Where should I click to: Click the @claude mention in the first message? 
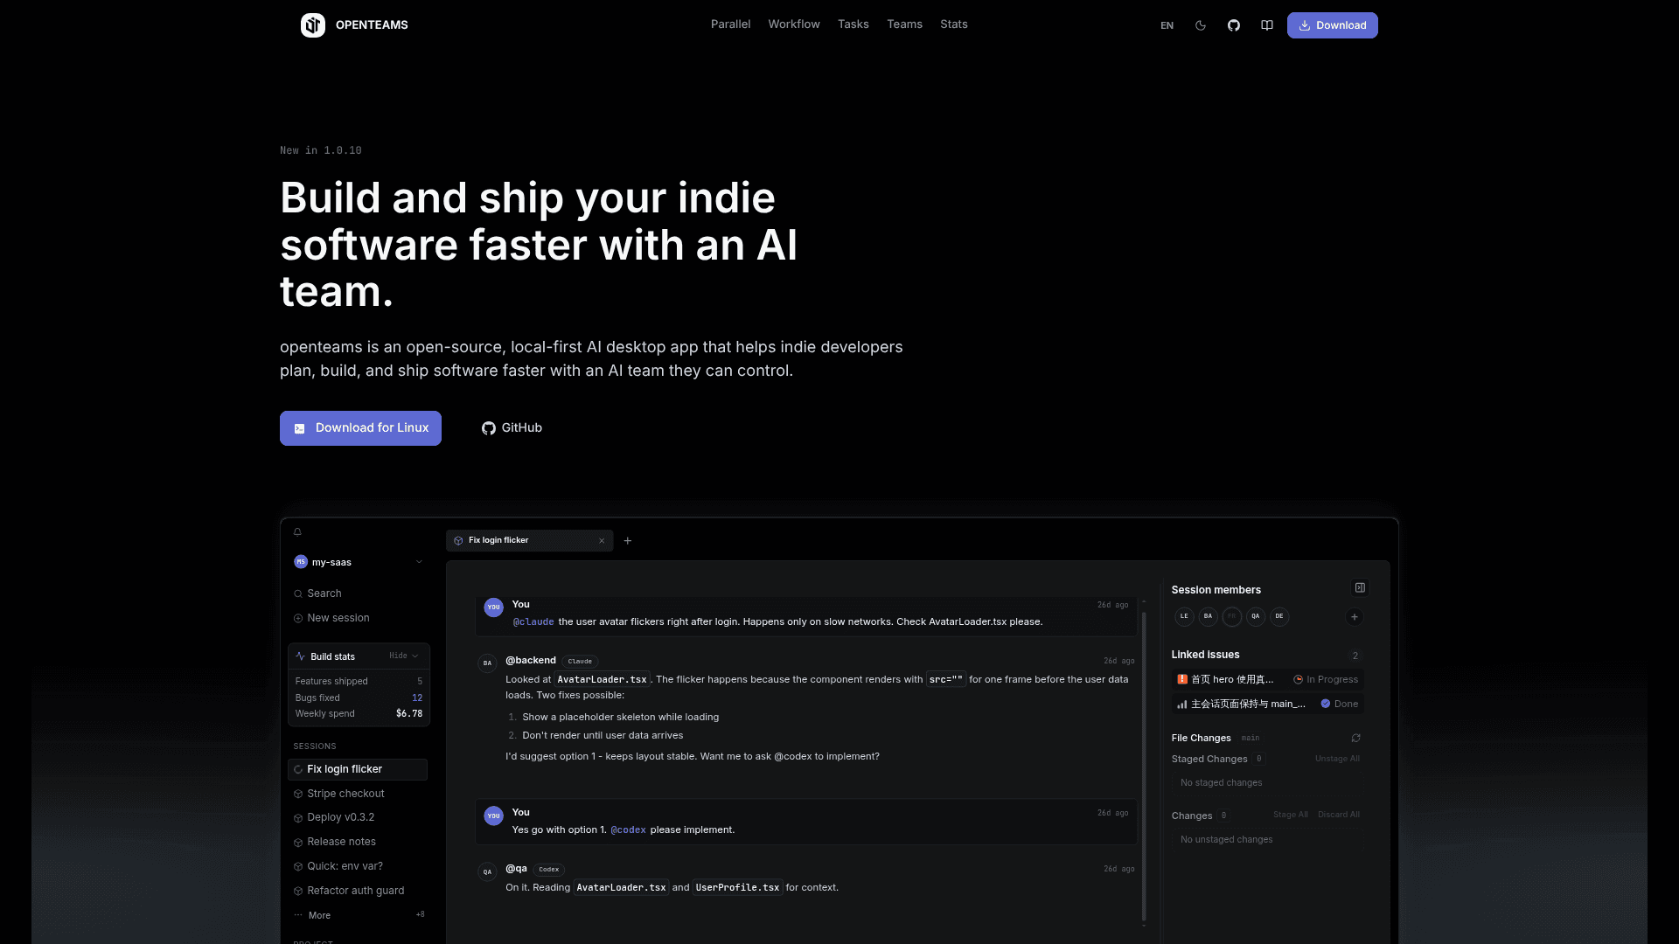[533, 622]
